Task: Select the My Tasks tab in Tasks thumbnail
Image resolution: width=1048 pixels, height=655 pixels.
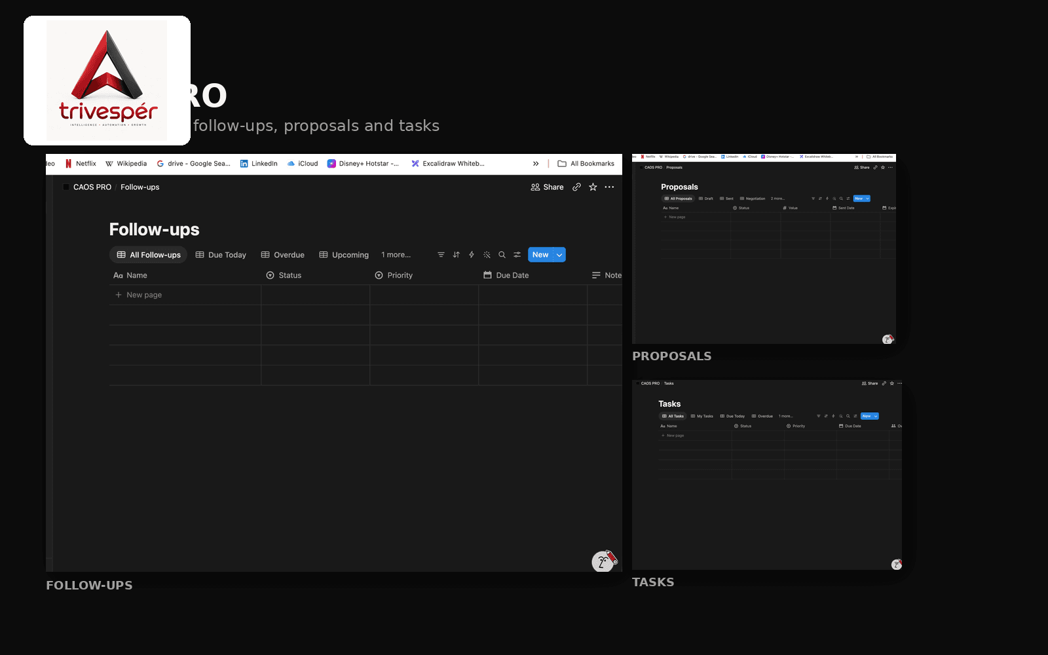Action: pyautogui.click(x=702, y=416)
